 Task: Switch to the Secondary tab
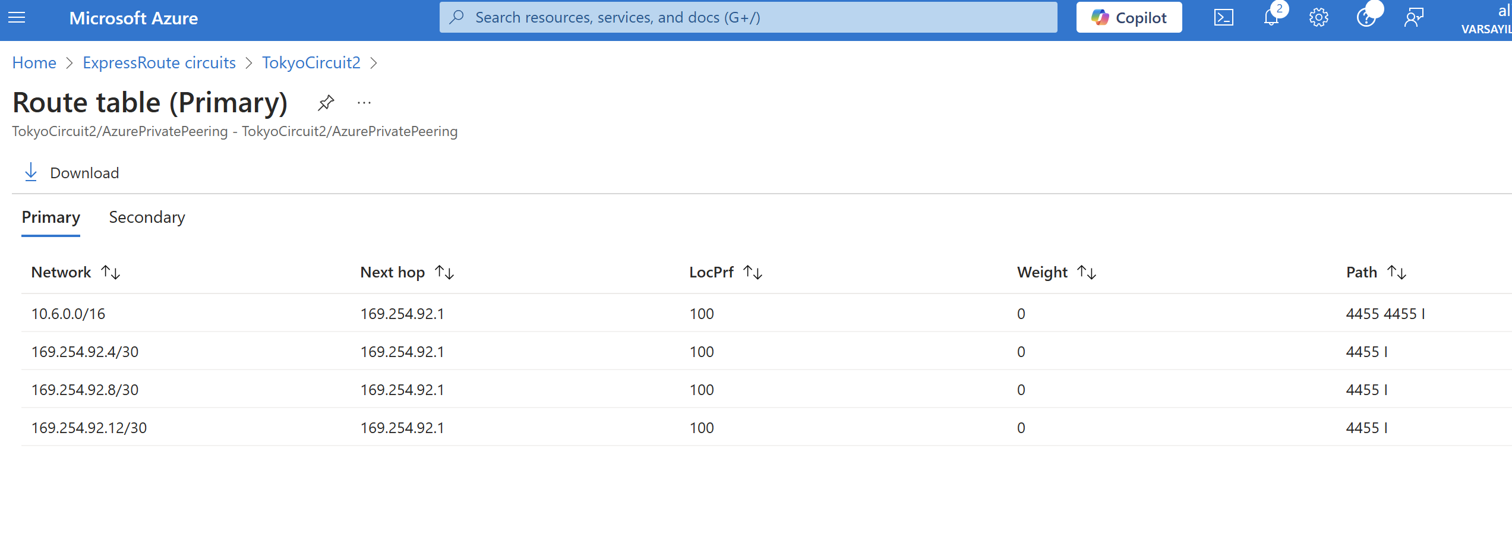147,217
